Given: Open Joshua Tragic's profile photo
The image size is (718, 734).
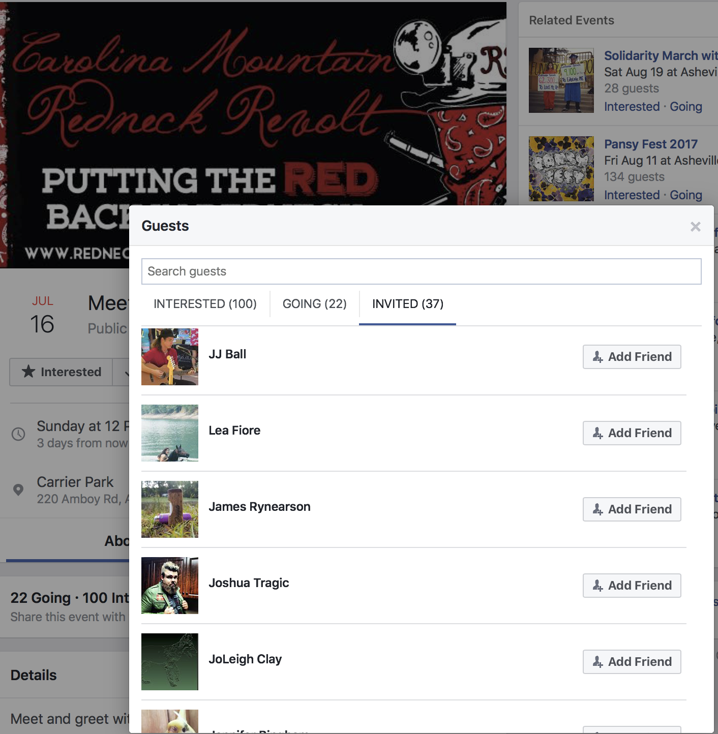Looking at the screenshot, I should click(x=170, y=586).
